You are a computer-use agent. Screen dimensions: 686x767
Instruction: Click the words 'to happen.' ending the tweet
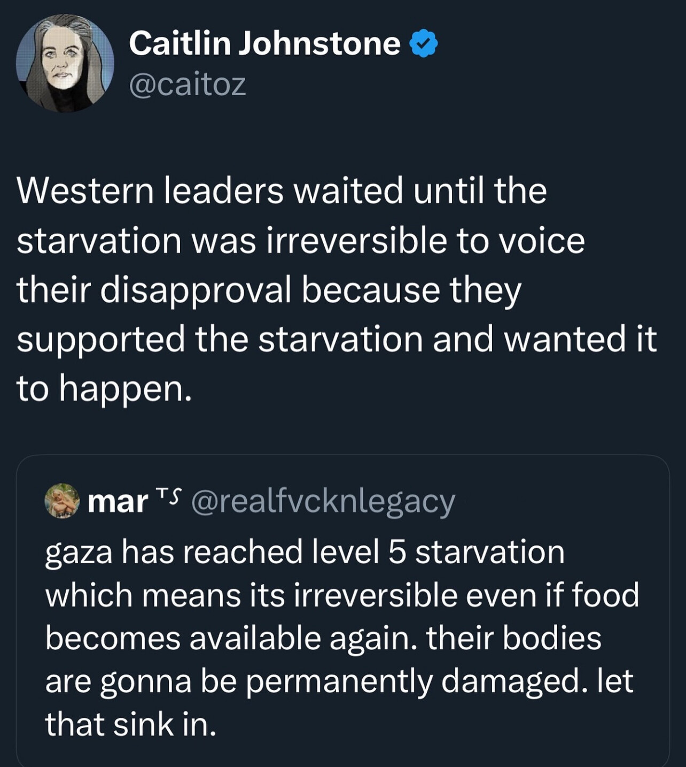[104, 389]
